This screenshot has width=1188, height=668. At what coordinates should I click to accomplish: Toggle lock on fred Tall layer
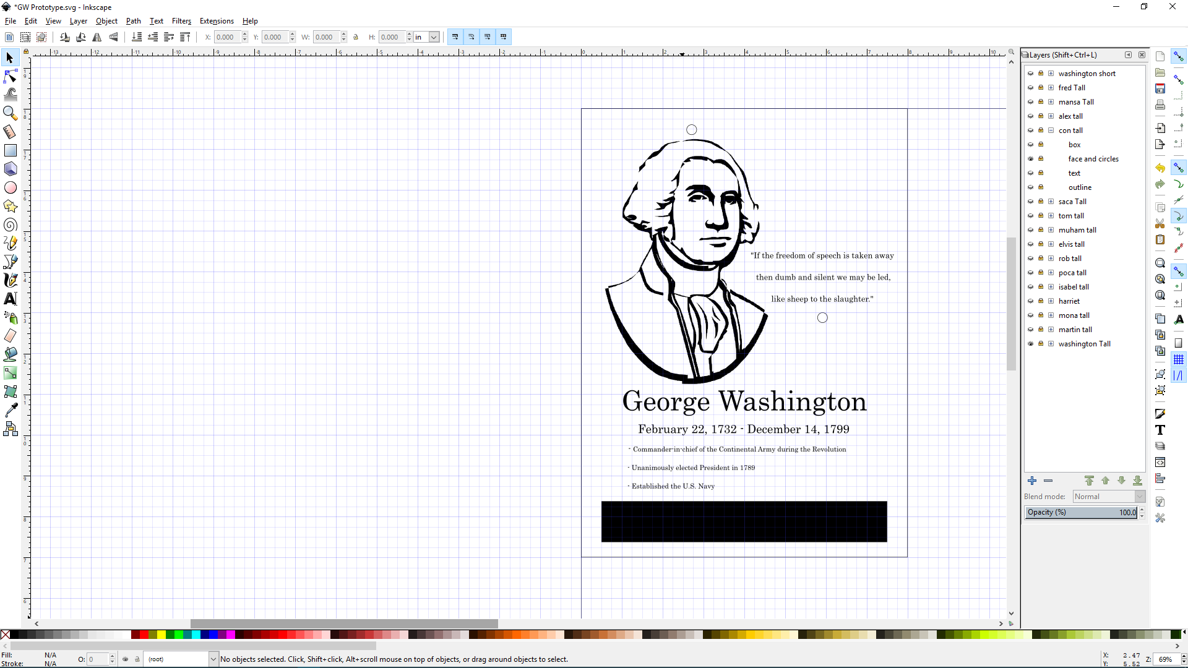coord(1041,88)
